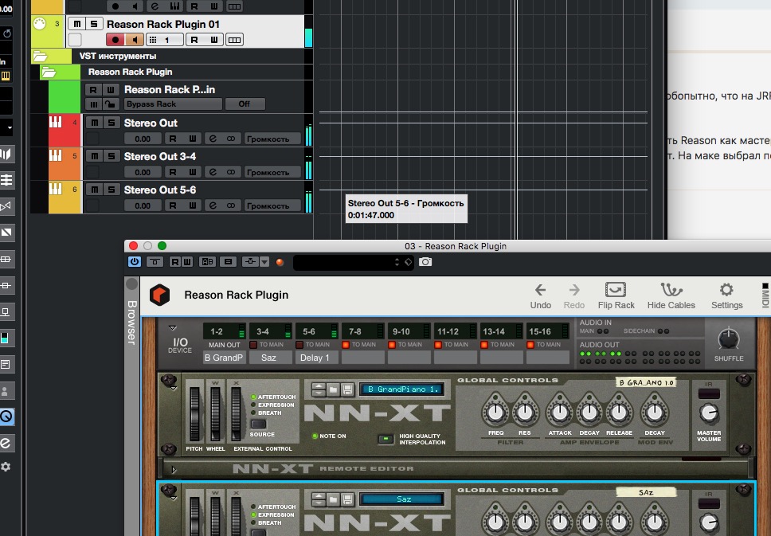Toggle the lock icon on Reason Rack P...in lane

[x=110, y=104]
